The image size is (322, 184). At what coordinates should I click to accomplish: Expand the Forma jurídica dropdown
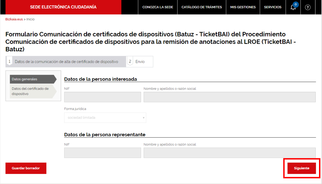tap(105, 118)
